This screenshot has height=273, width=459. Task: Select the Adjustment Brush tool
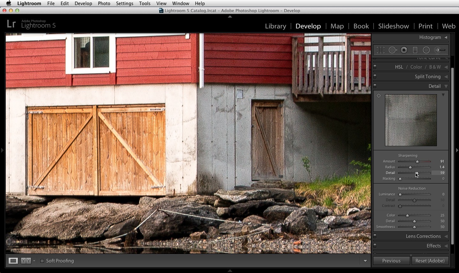click(440, 50)
